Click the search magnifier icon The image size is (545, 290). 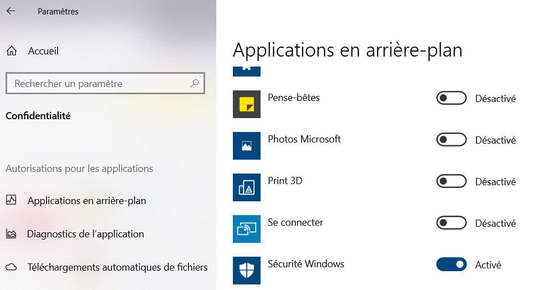coord(195,83)
